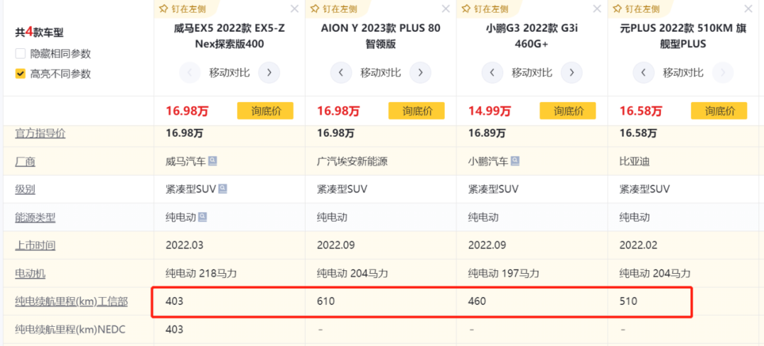Select range value 460 cell
This screenshot has width=764, height=346.
[477, 301]
